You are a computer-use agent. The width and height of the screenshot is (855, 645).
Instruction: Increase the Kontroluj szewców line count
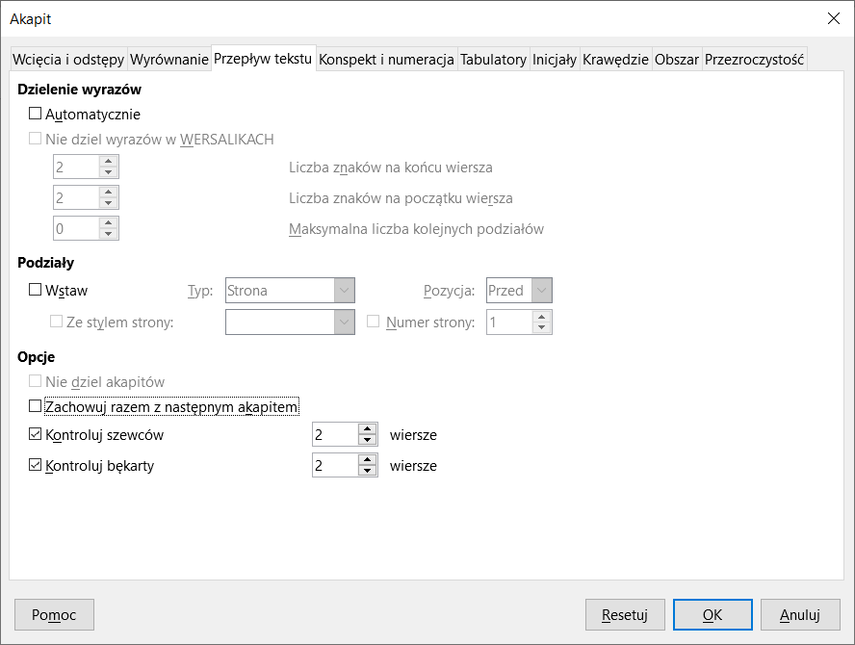point(366,429)
